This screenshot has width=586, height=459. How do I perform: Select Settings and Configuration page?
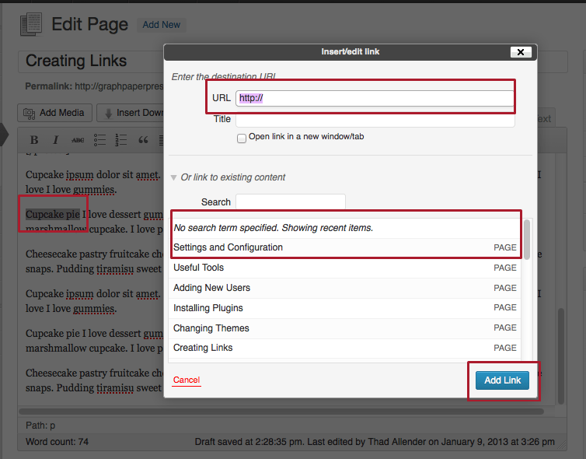coord(345,247)
